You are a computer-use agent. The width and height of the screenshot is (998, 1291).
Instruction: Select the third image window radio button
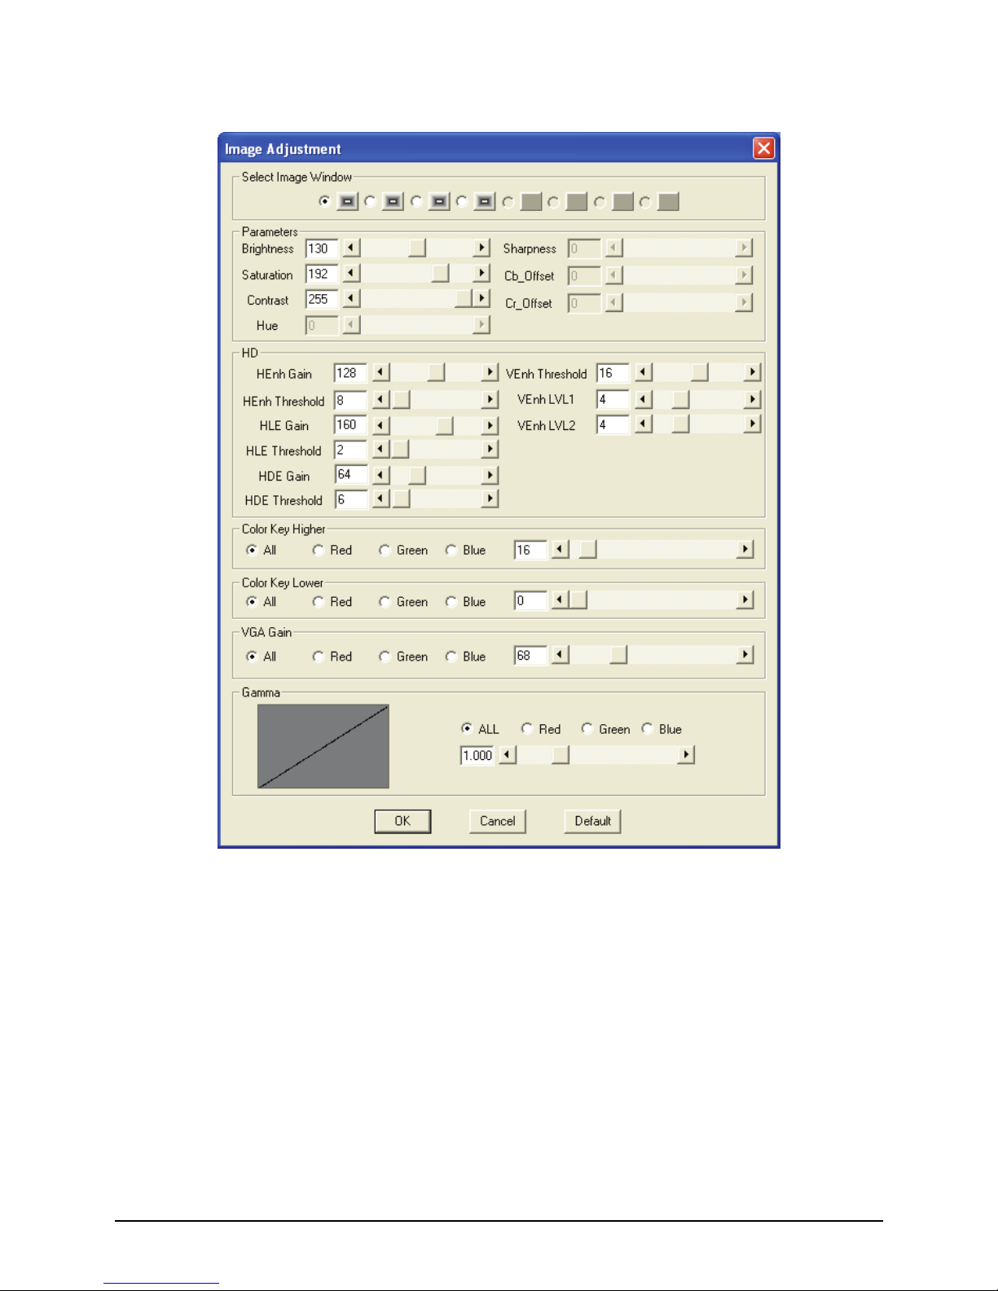416,201
